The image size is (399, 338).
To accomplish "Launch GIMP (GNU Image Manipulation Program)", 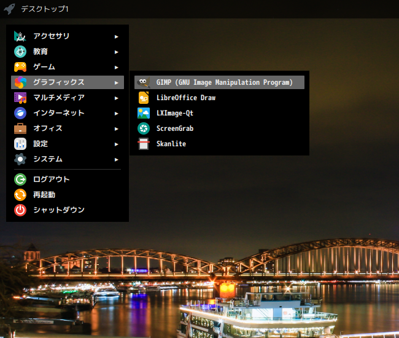I will tap(219, 82).
